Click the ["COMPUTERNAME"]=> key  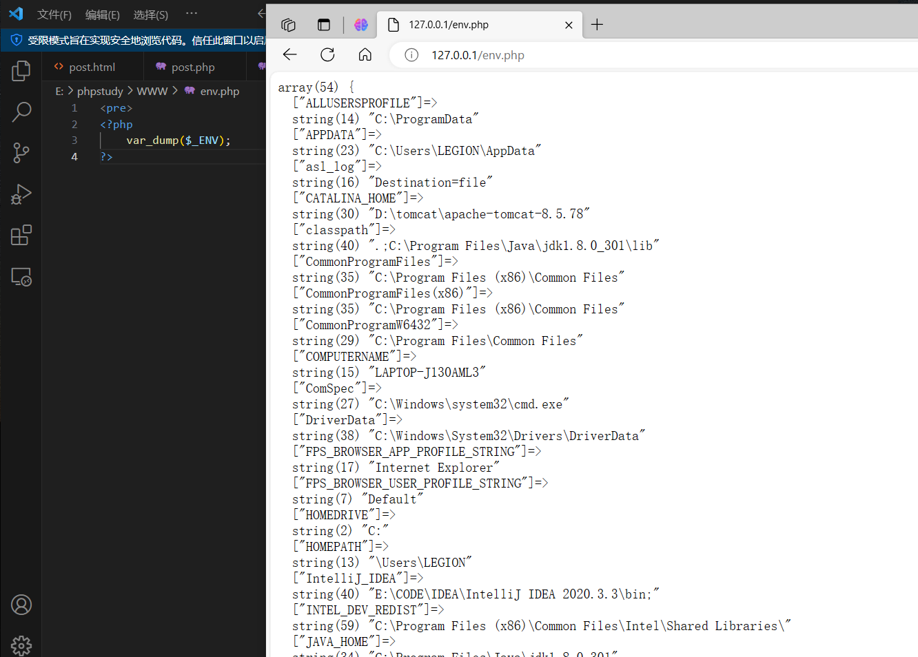pyautogui.click(x=354, y=357)
